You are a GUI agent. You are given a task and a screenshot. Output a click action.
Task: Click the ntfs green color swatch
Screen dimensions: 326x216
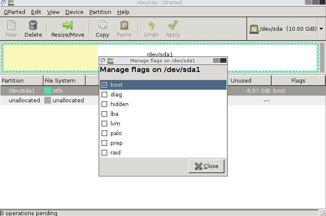pyautogui.click(x=48, y=91)
